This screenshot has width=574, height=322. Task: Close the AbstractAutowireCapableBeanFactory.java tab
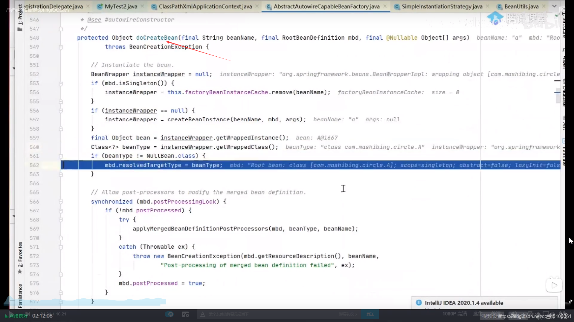[385, 6]
